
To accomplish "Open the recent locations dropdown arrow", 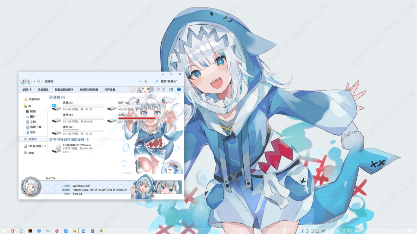I will click(35, 81).
